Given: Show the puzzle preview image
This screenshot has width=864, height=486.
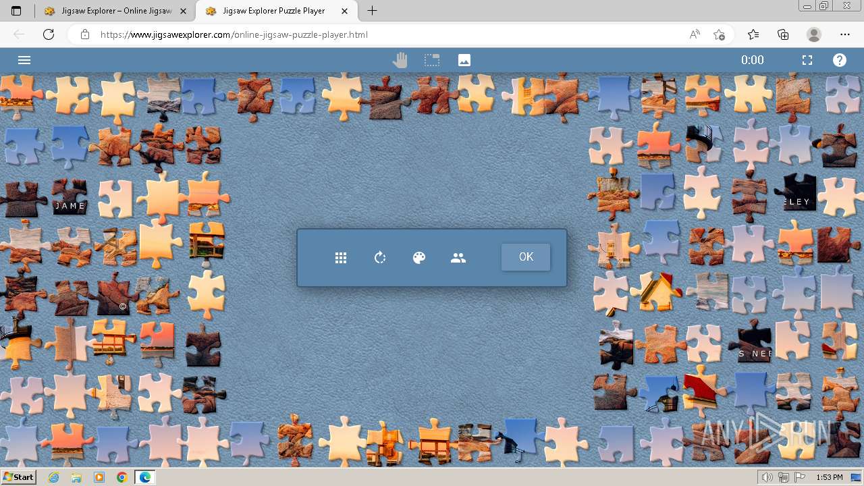Looking at the screenshot, I should 464,60.
